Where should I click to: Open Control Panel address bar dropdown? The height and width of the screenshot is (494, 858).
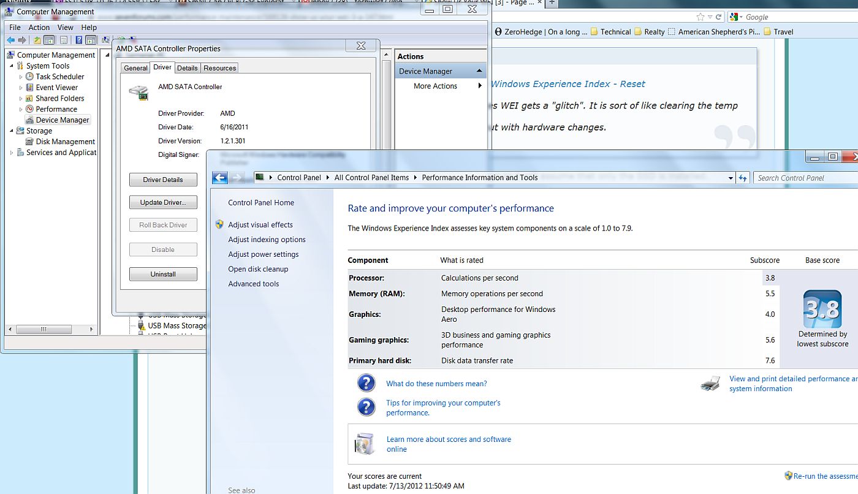(731, 178)
